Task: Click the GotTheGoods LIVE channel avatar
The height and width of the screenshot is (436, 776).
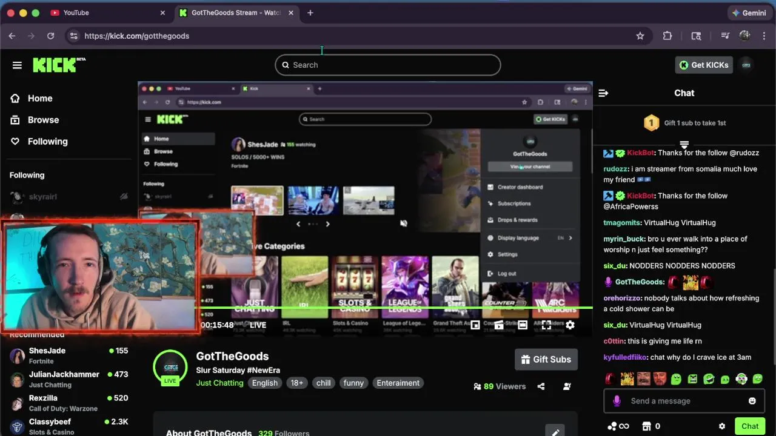Action: coord(170,367)
